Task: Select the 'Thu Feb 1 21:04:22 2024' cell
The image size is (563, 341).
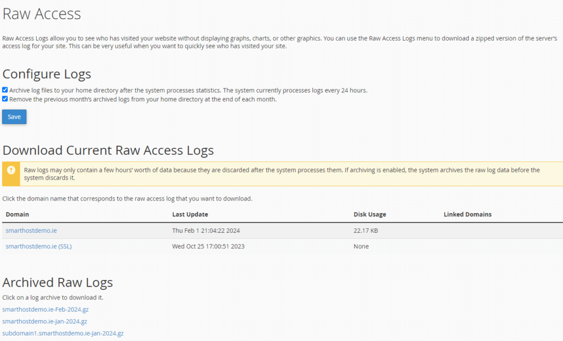Action: click(206, 231)
